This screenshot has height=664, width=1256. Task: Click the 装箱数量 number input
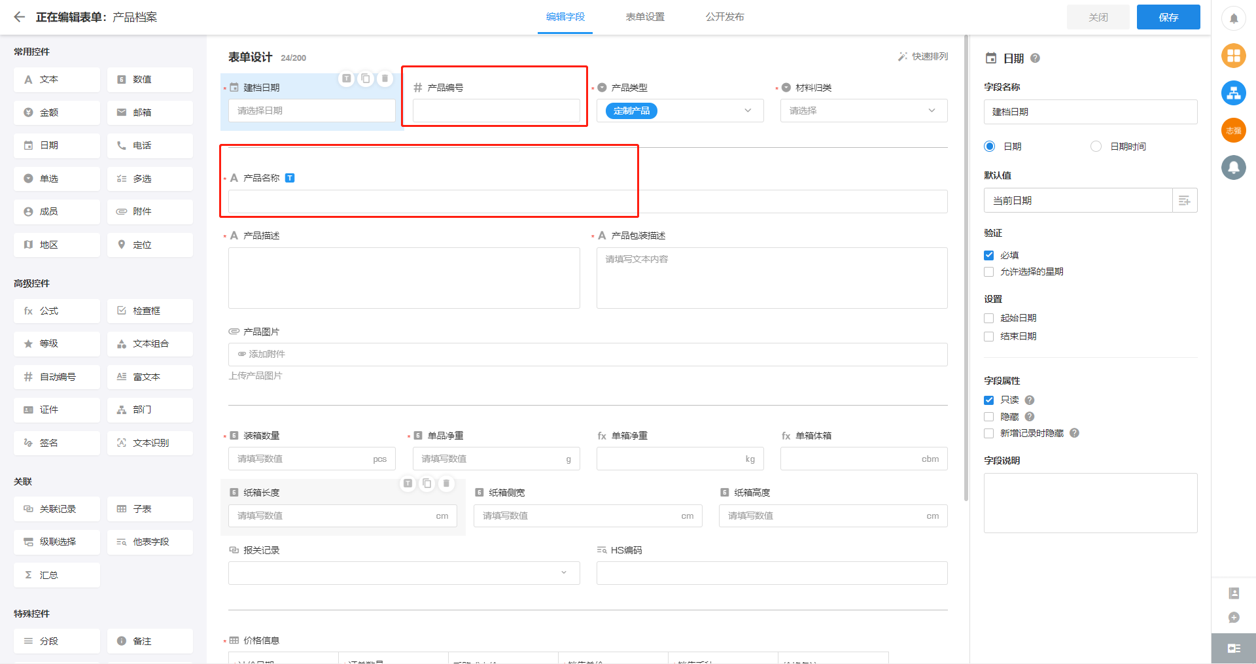point(312,459)
